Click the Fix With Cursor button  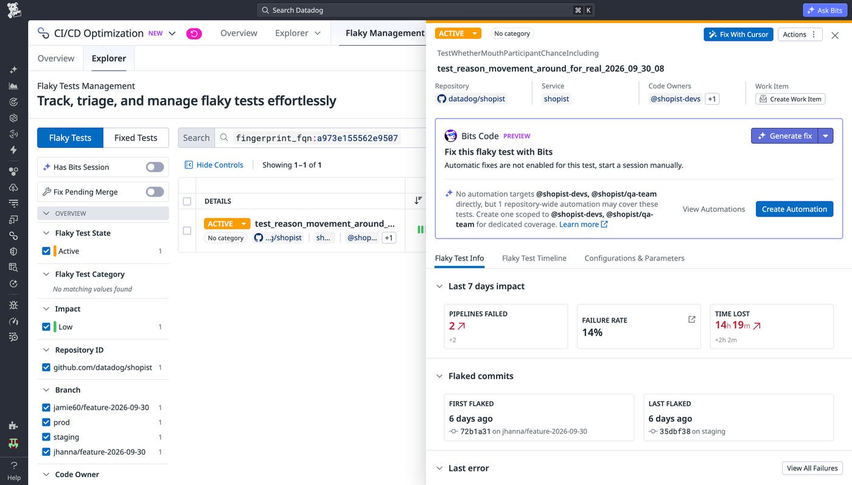738,34
